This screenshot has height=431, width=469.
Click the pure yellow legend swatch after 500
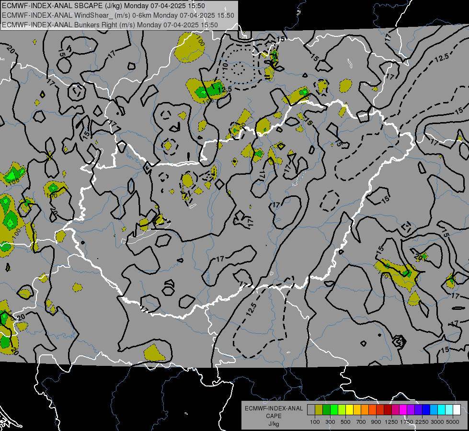349,410
